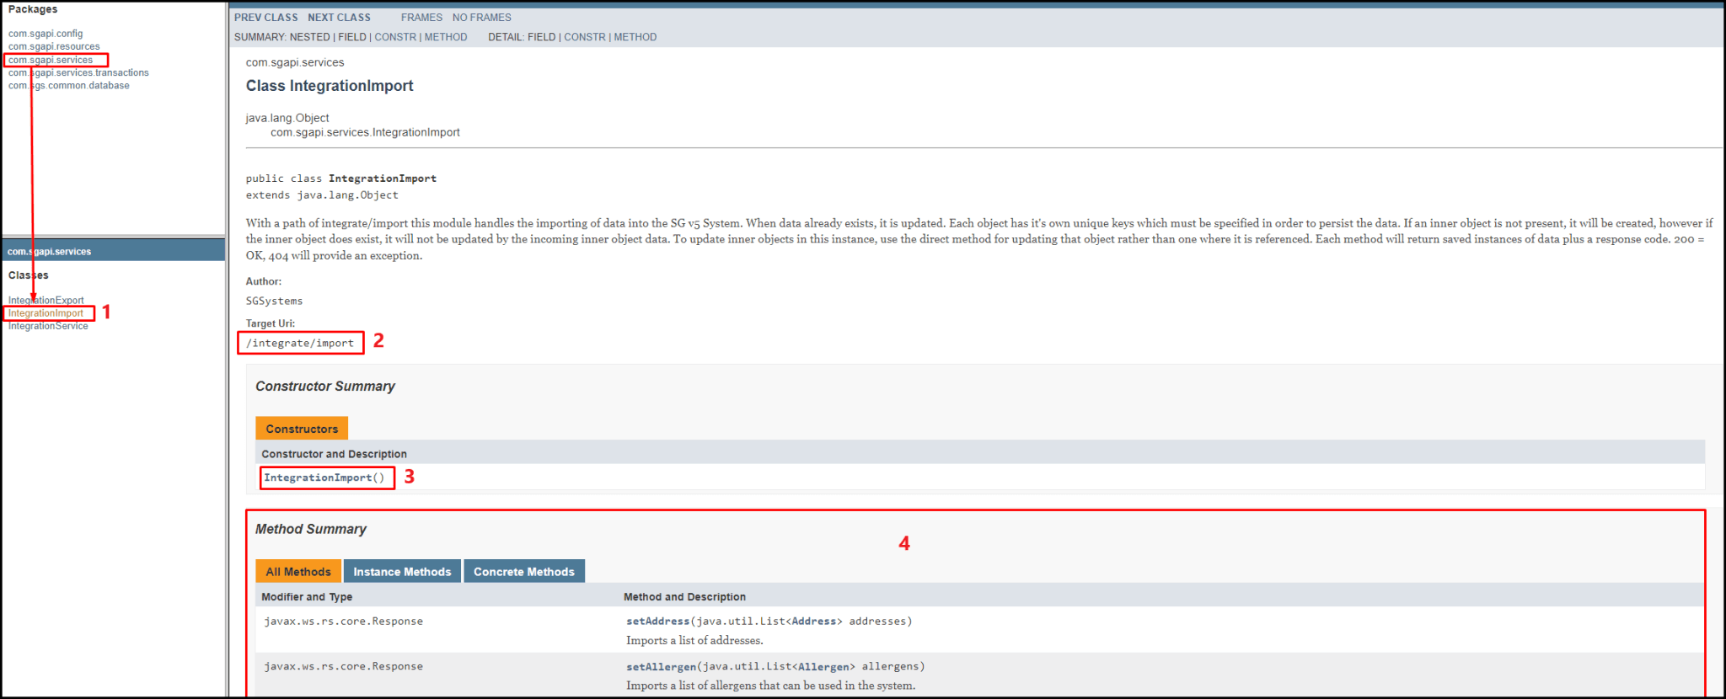Image resolution: width=1726 pixels, height=699 pixels.
Task: Open the com.sgapi.resources package
Action: 54,46
